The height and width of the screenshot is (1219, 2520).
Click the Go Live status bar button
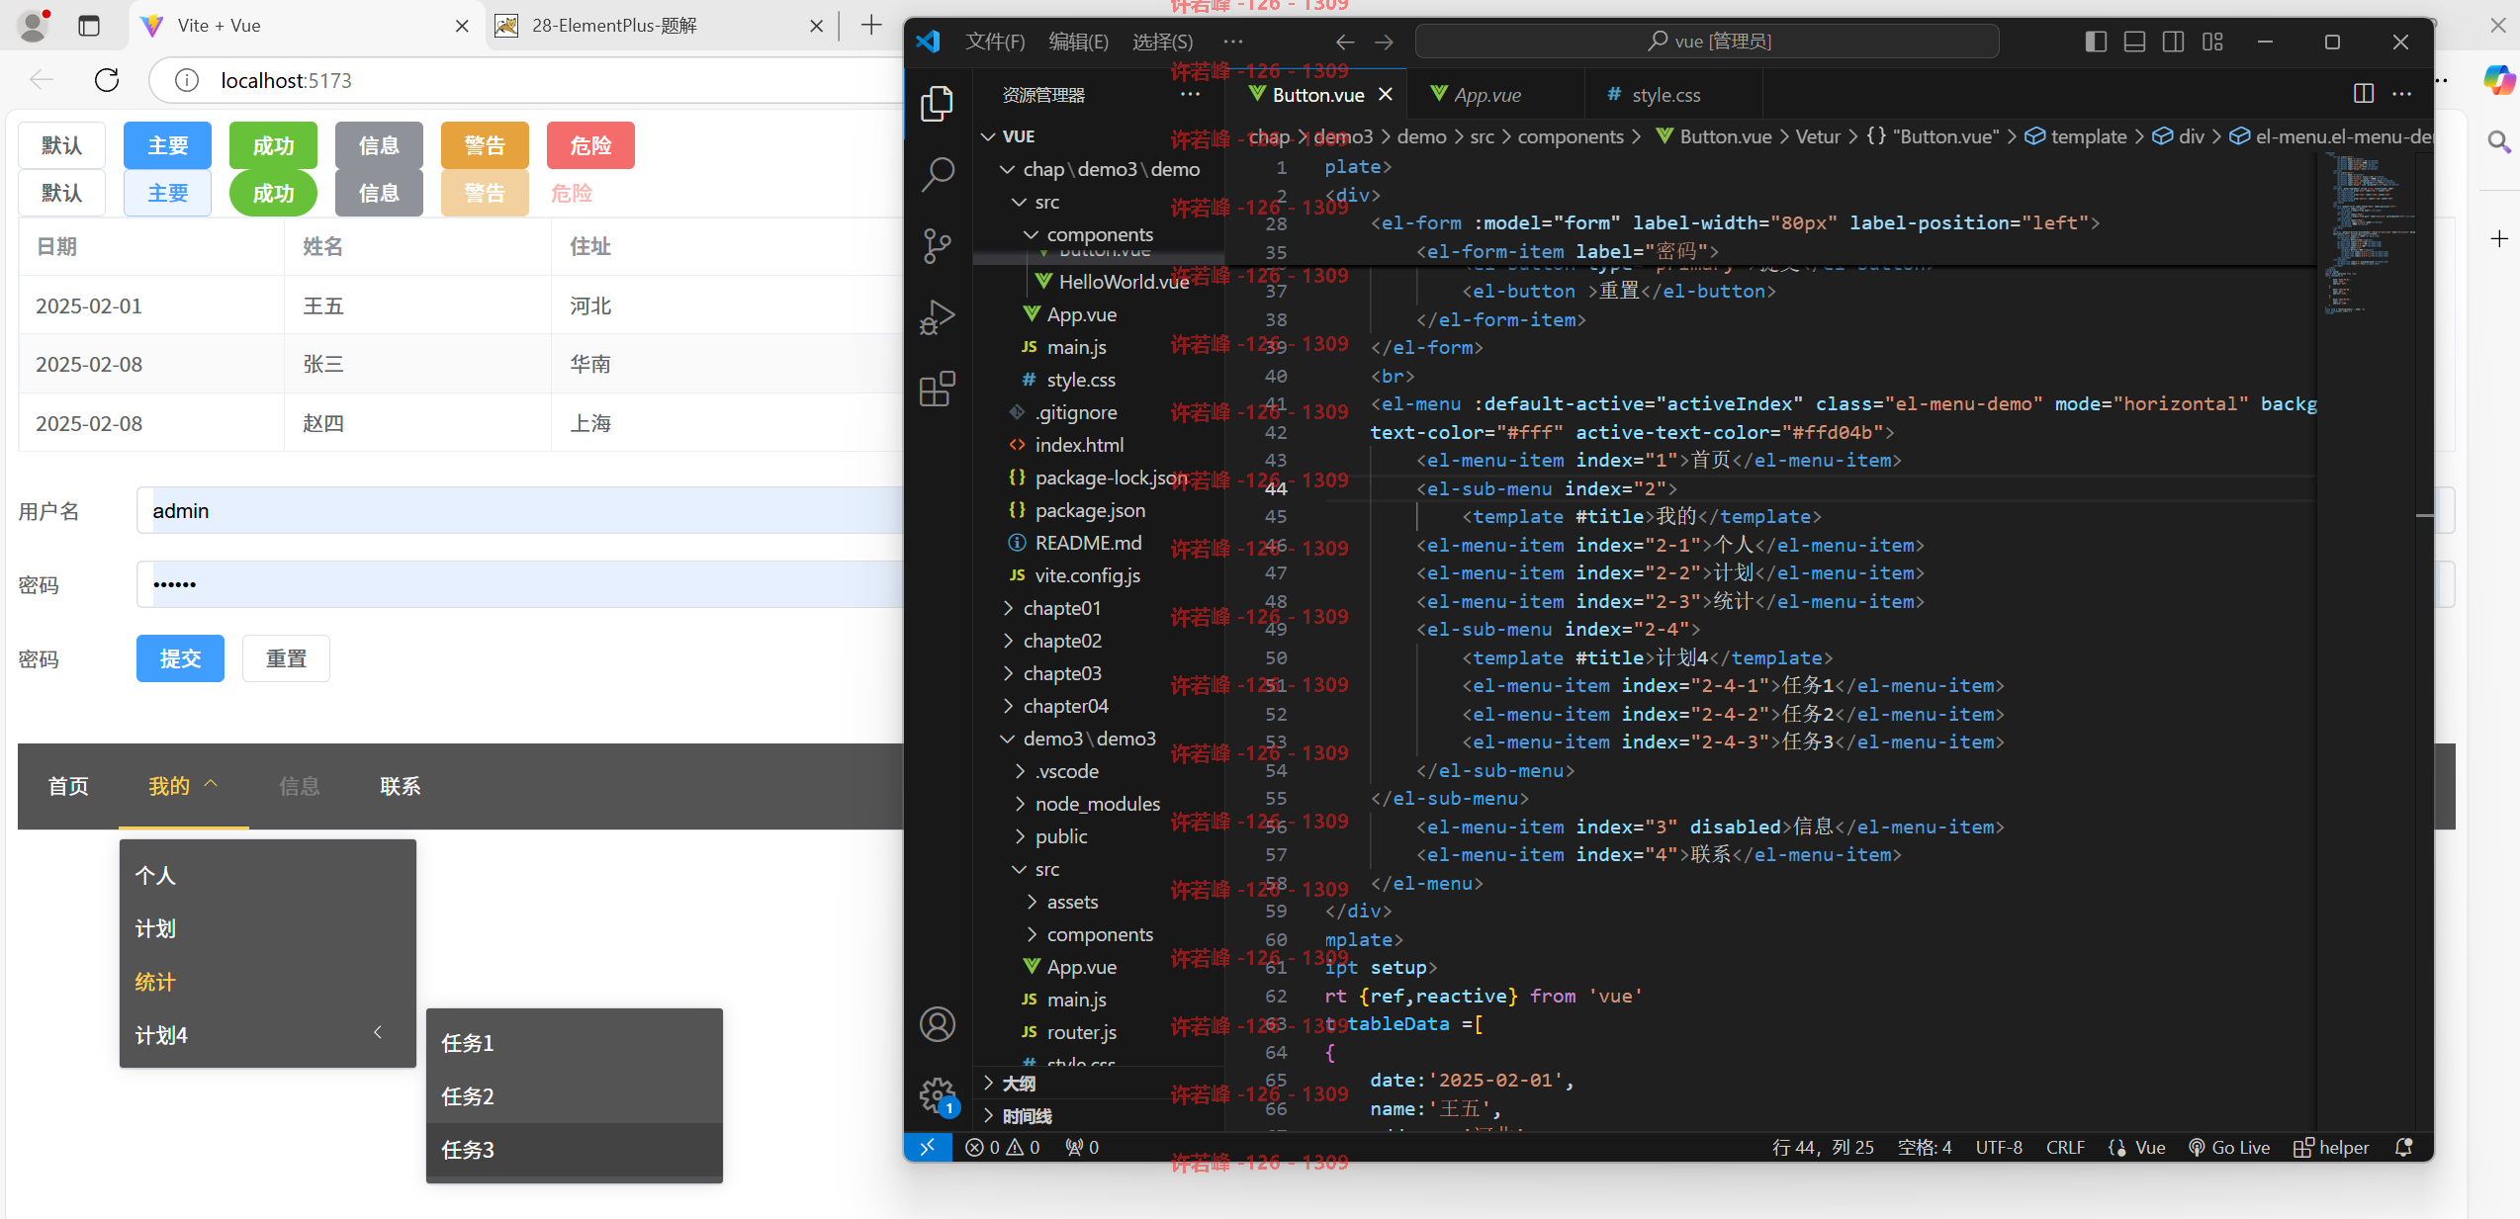(2229, 1147)
